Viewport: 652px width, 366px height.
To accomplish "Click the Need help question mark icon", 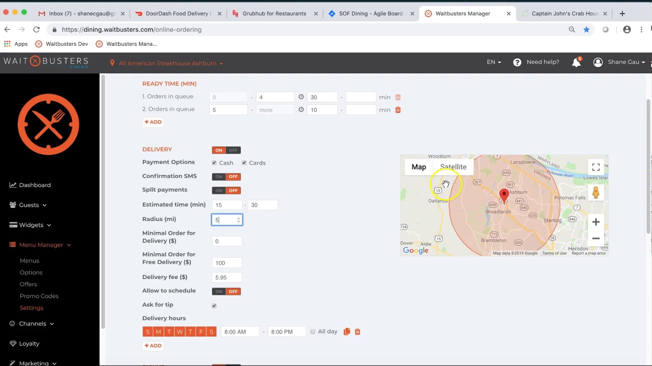I will [517, 62].
